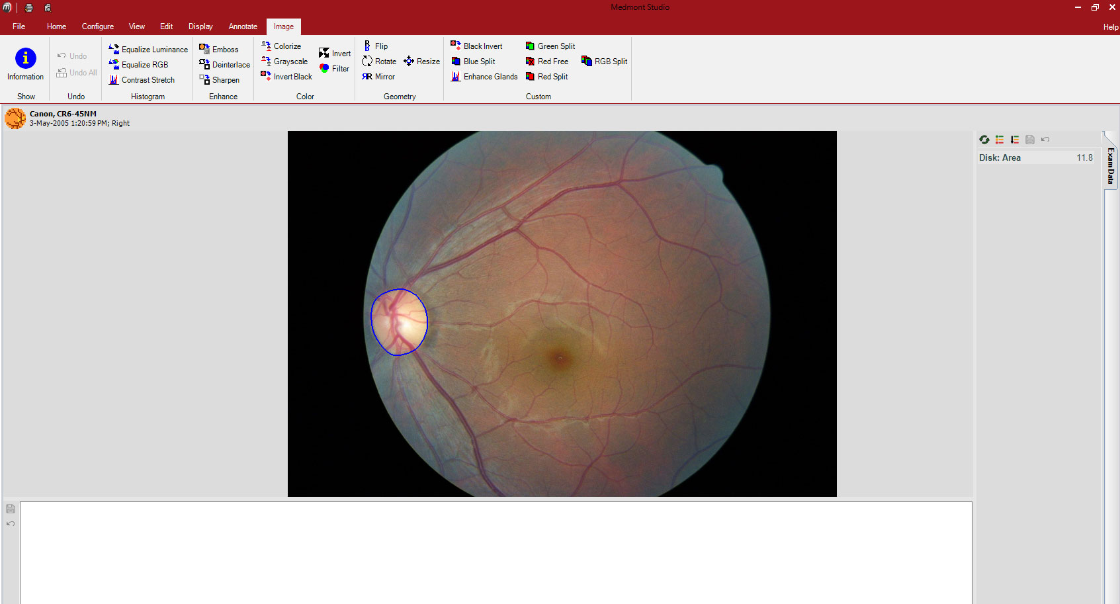Click the colored attribute list icon
The width and height of the screenshot is (1120, 604).
click(x=1000, y=140)
